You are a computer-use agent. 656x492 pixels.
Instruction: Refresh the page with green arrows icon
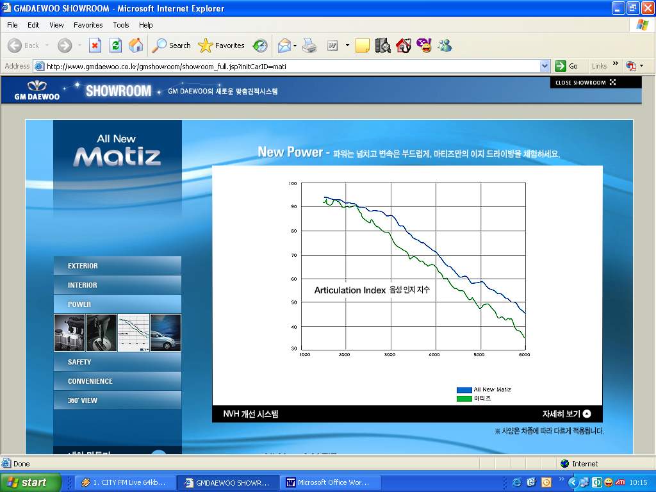point(115,45)
